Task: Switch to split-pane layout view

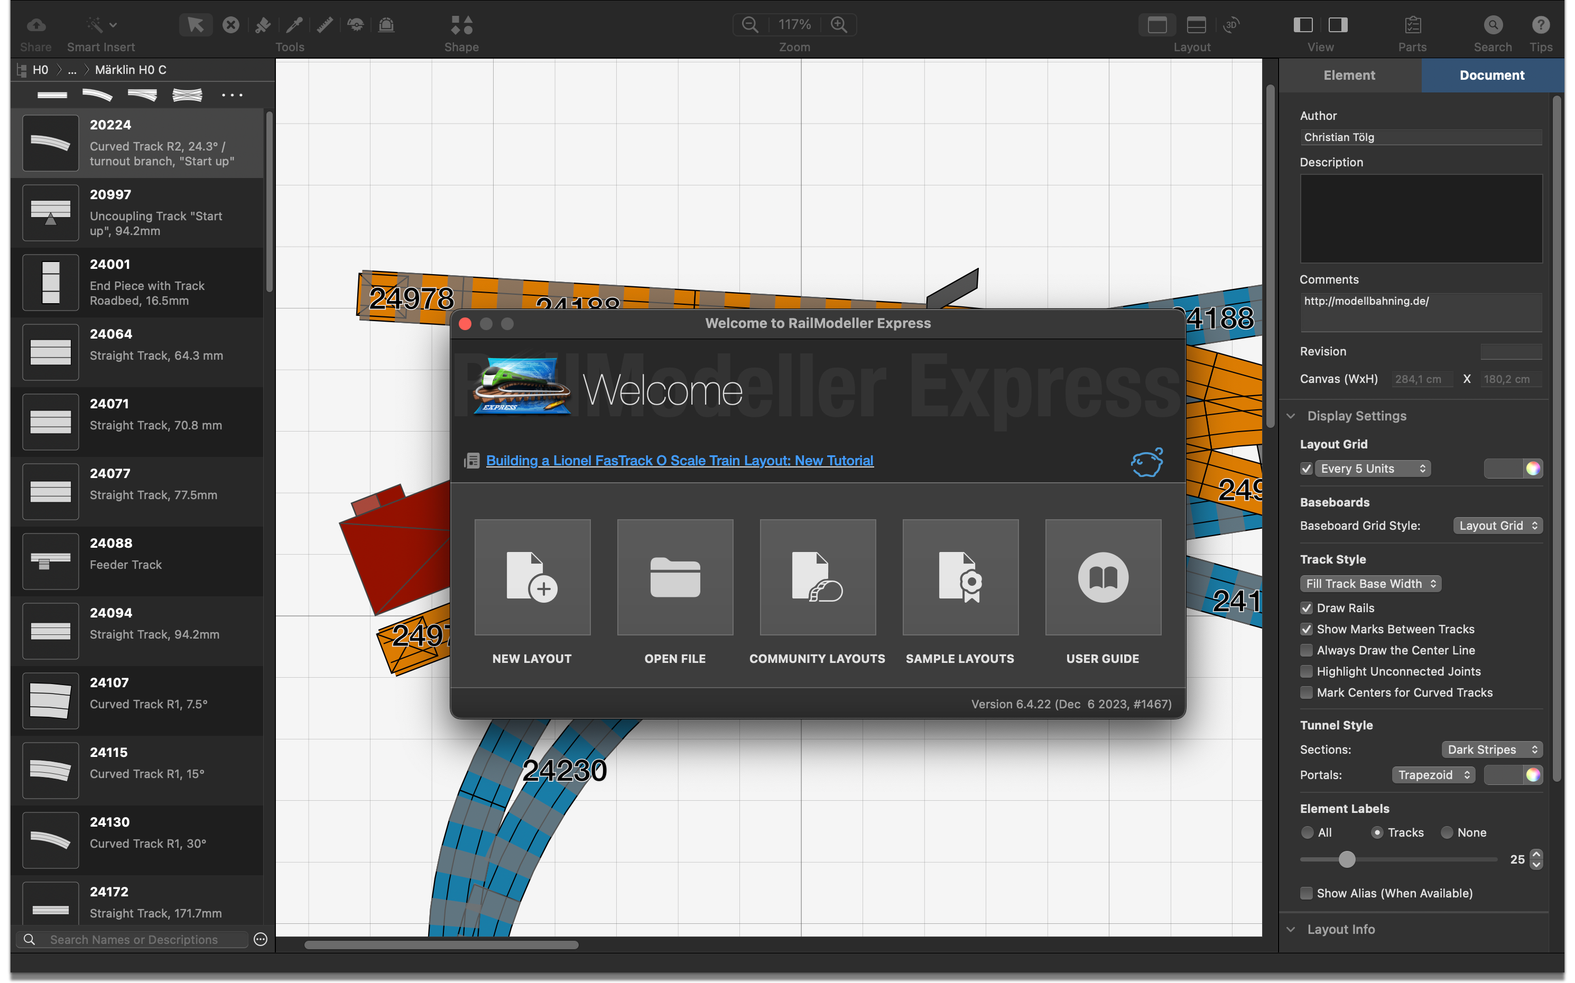Action: point(1196,25)
